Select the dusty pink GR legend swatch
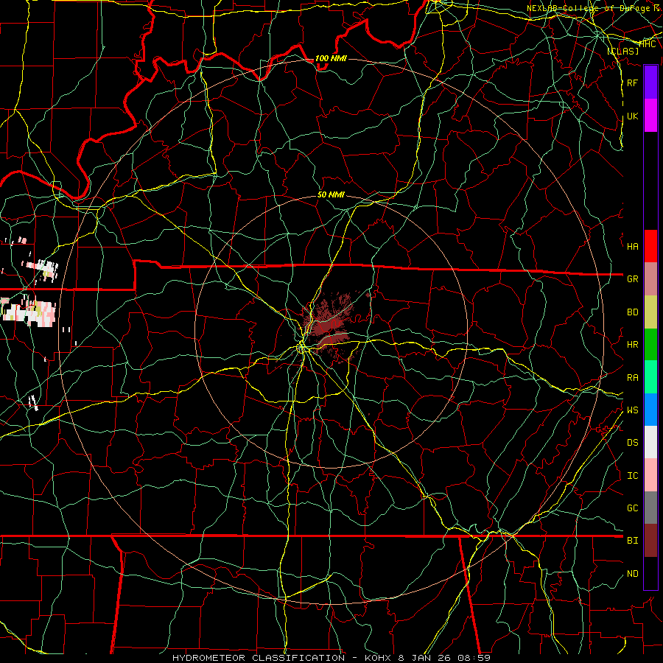Screen dimensions: 663x663 point(650,279)
